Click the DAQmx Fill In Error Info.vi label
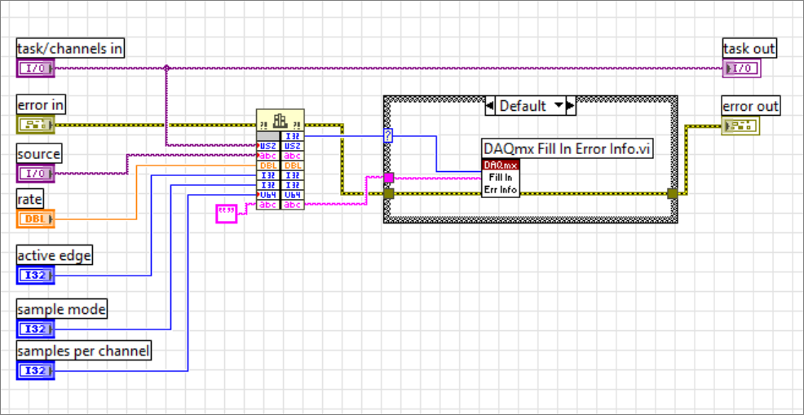Screen dimensions: 804x415 coord(568,148)
